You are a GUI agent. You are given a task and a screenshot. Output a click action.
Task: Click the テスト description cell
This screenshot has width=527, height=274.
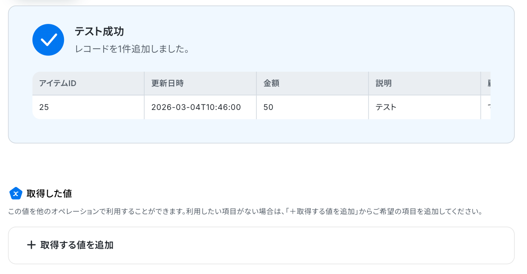pyautogui.click(x=425, y=107)
